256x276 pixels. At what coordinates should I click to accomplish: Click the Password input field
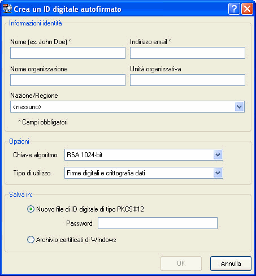click(x=158, y=223)
